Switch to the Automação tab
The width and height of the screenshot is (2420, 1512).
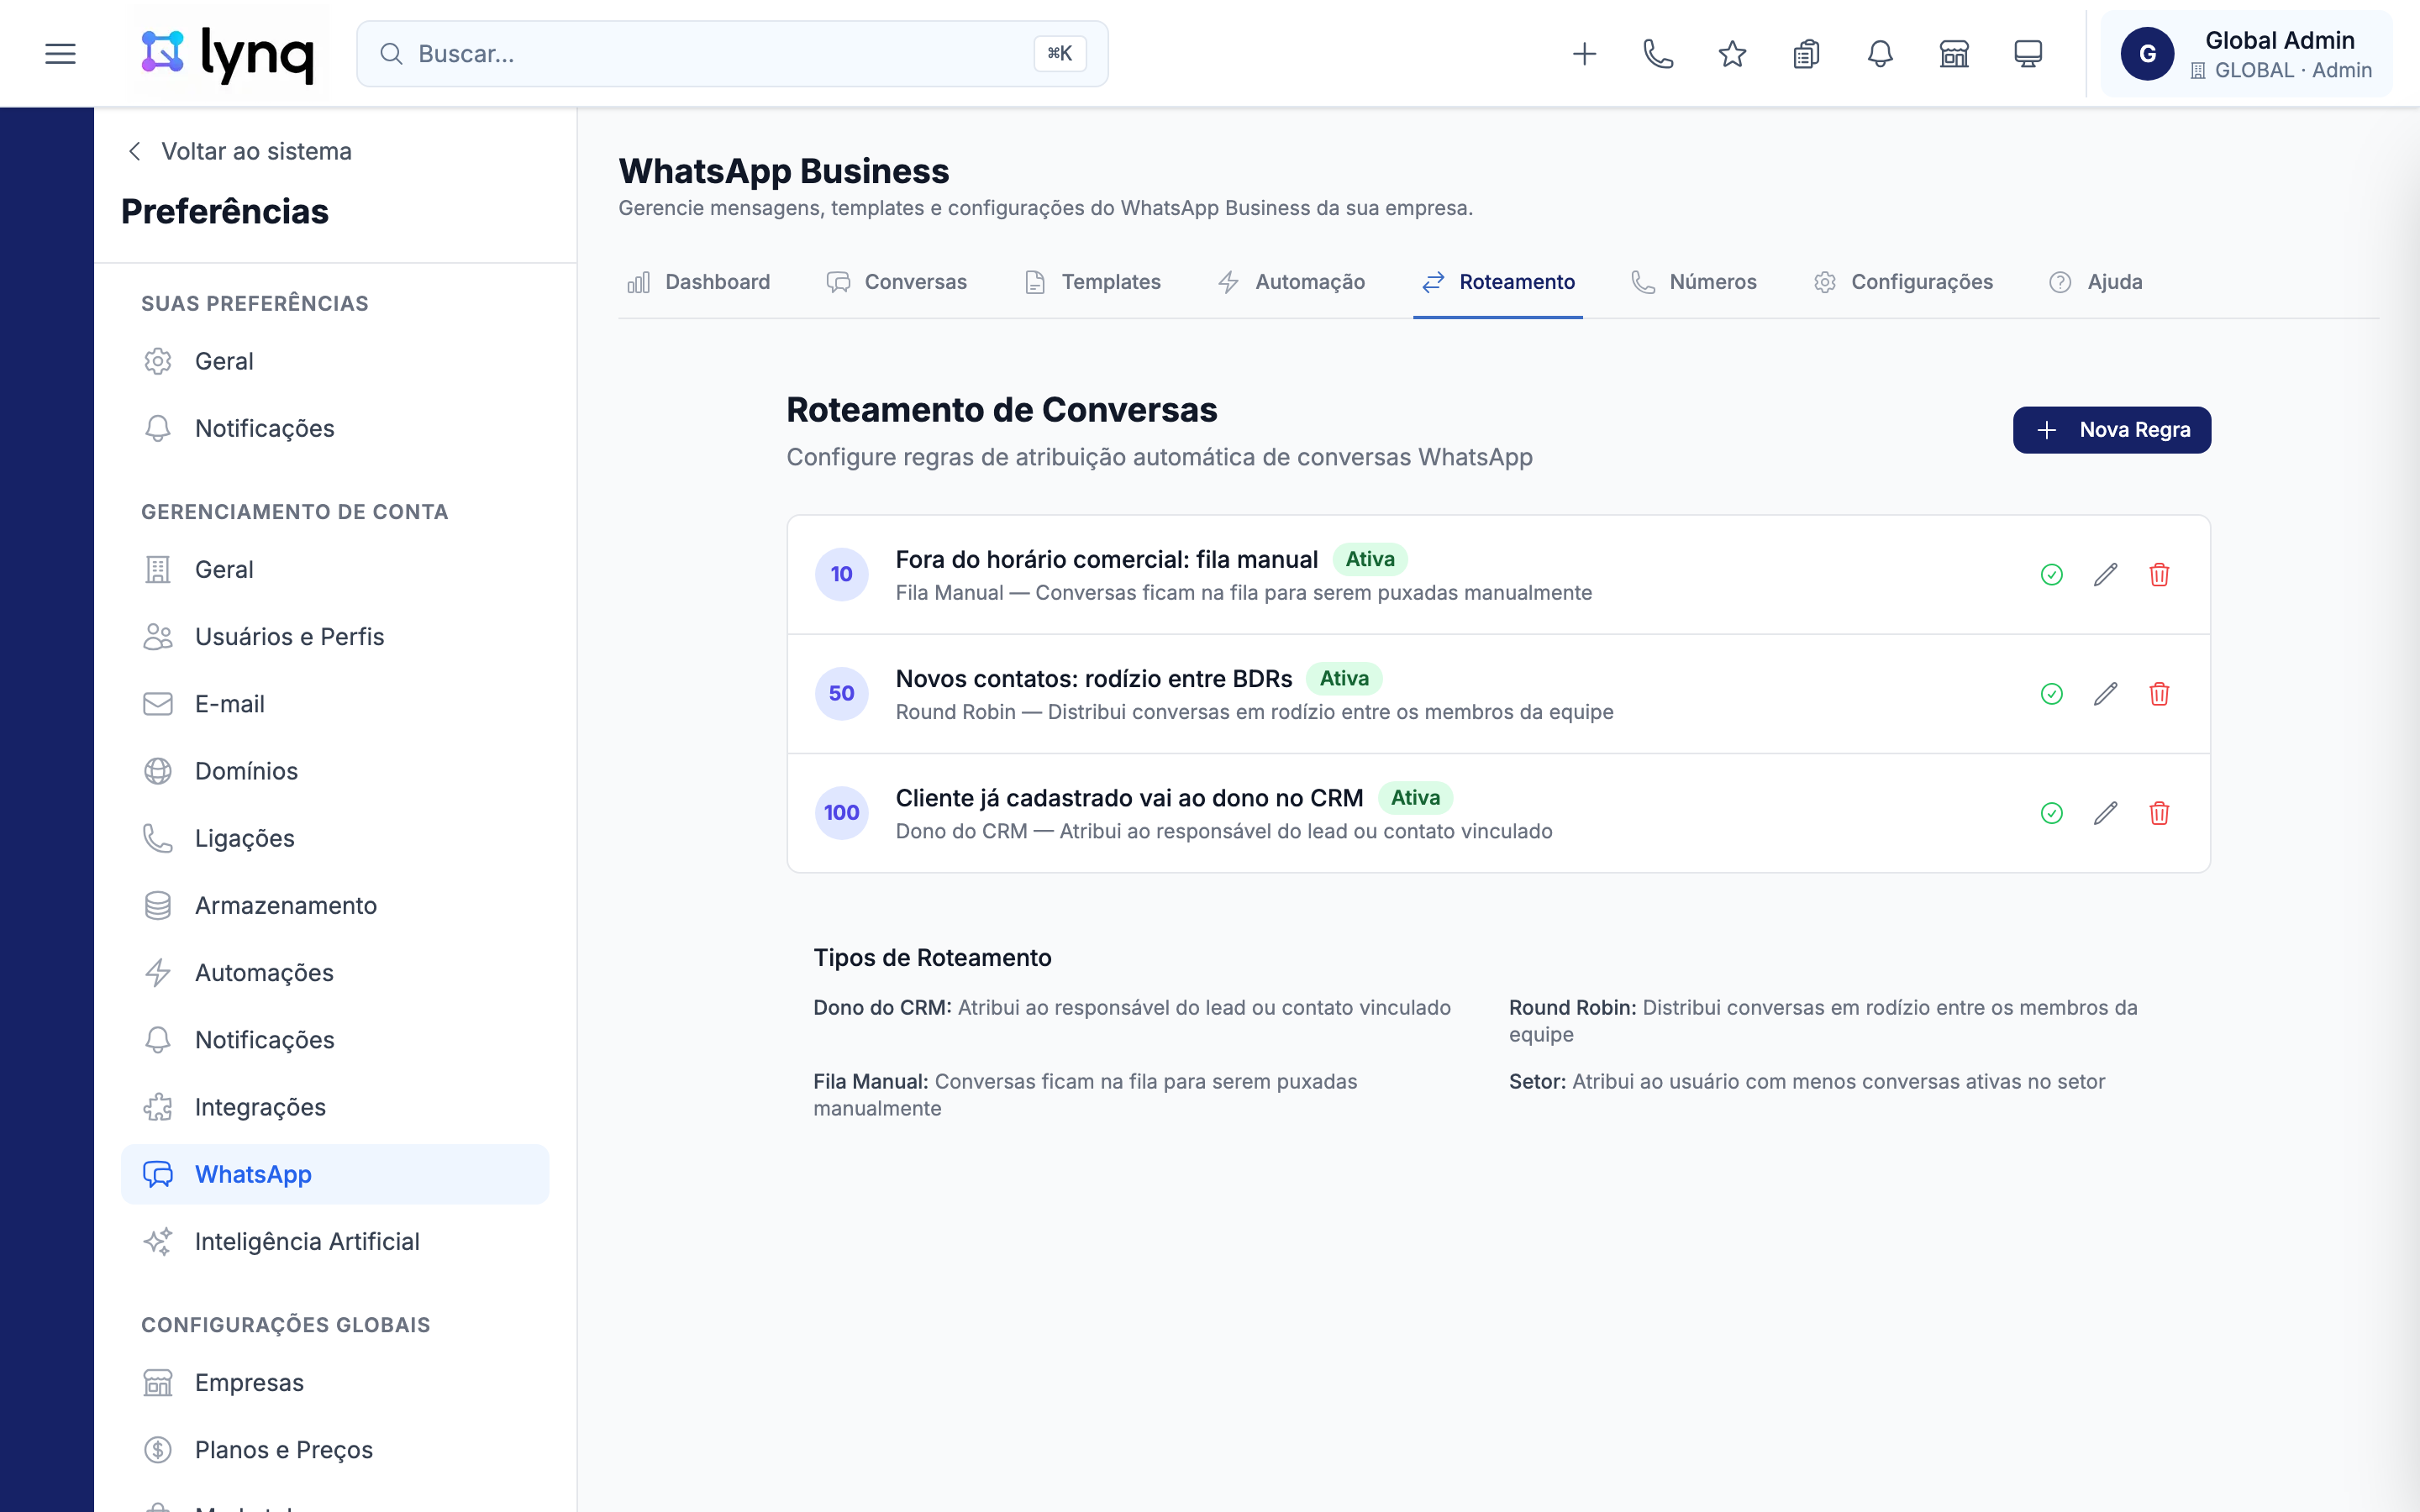1291,282
